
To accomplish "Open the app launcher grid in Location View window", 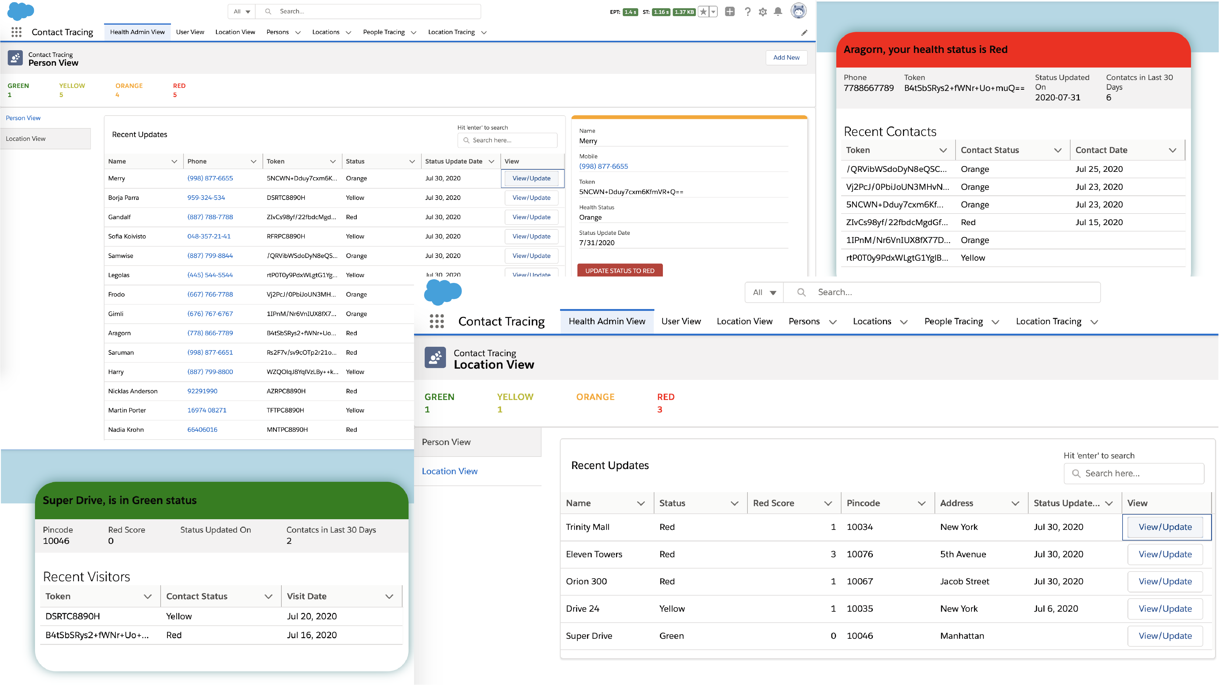I will pyautogui.click(x=437, y=321).
